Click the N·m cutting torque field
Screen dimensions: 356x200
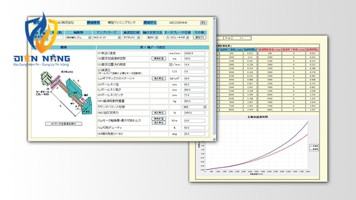pyautogui.click(x=194, y=121)
